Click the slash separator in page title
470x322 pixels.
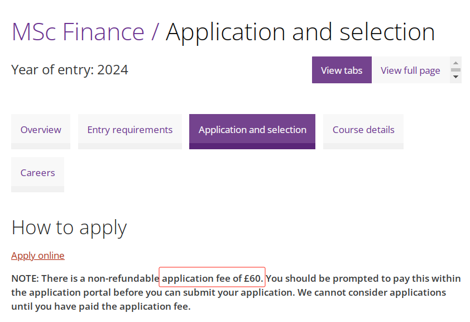click(155, 32)
